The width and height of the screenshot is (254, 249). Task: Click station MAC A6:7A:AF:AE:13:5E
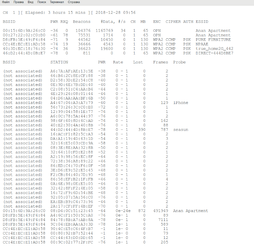tap(72, 71)
